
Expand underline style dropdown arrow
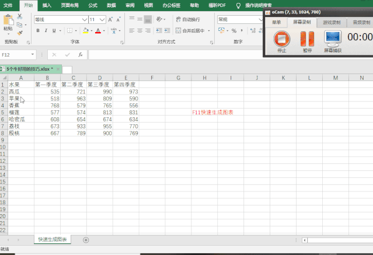[60, 31]
